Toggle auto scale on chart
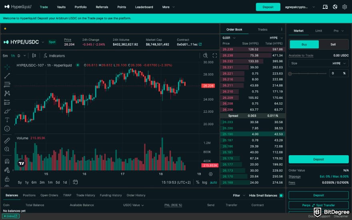Image resolution: width=352 pixels, height=220 pixels. 213,182
